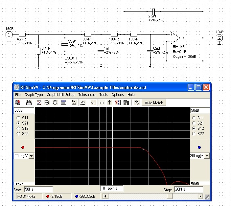This screenshot has height=206, width=231.
Task: Set linear frequency scale with Lin icon
Action: (x=74, y=103)
